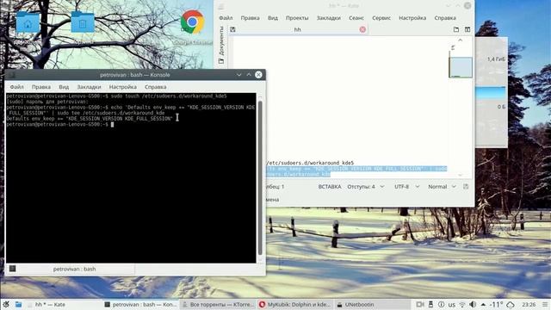Viewport: 551px width, 310px height.
Task: Open panel settings hamburger icon
Action: click(545, 304)
